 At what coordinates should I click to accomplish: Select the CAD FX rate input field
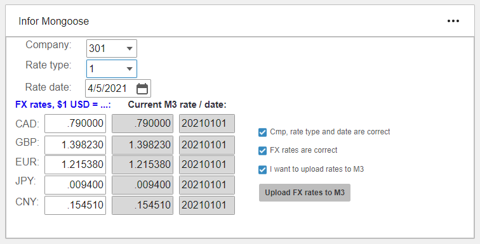(x=76, y=124)
